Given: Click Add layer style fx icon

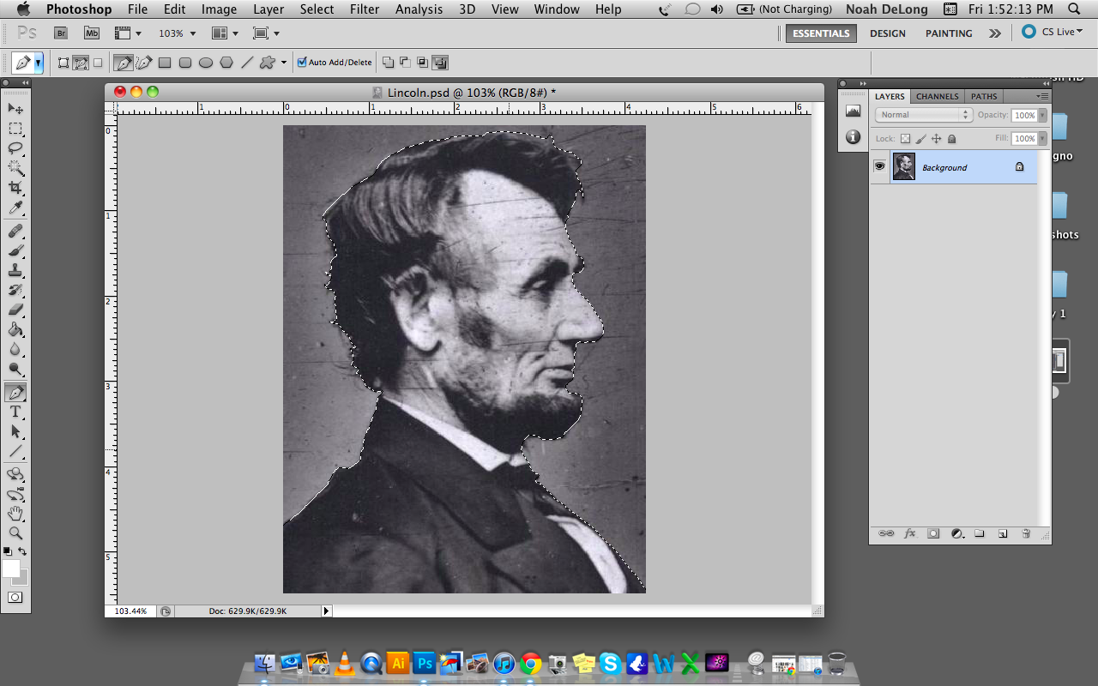Looking at the screenshot, I should [x=910, y=533].
